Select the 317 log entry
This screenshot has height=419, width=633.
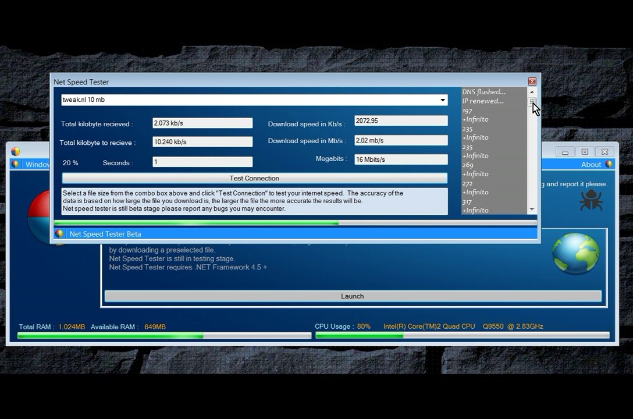pyautogui.click(x=467, y=202)
